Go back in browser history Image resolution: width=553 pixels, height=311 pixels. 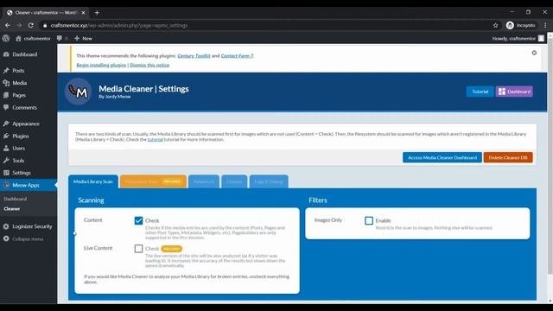click(x=8, y=25)
